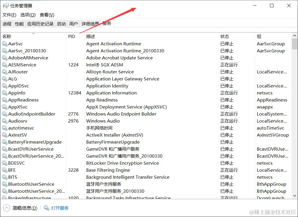Select 'Background Intelligent Transfer Service' text
The height and width of the screenshot is (217, 298).
(x=128, y=177)
